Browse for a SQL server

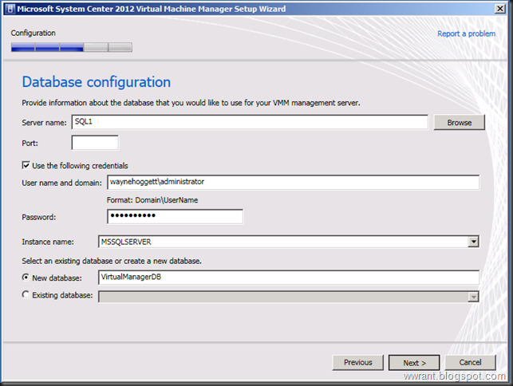(x=459, y=122)
